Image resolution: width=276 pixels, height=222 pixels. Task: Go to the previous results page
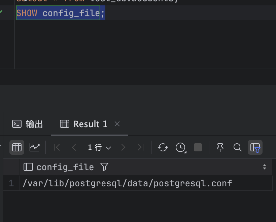tap(74, 147)
